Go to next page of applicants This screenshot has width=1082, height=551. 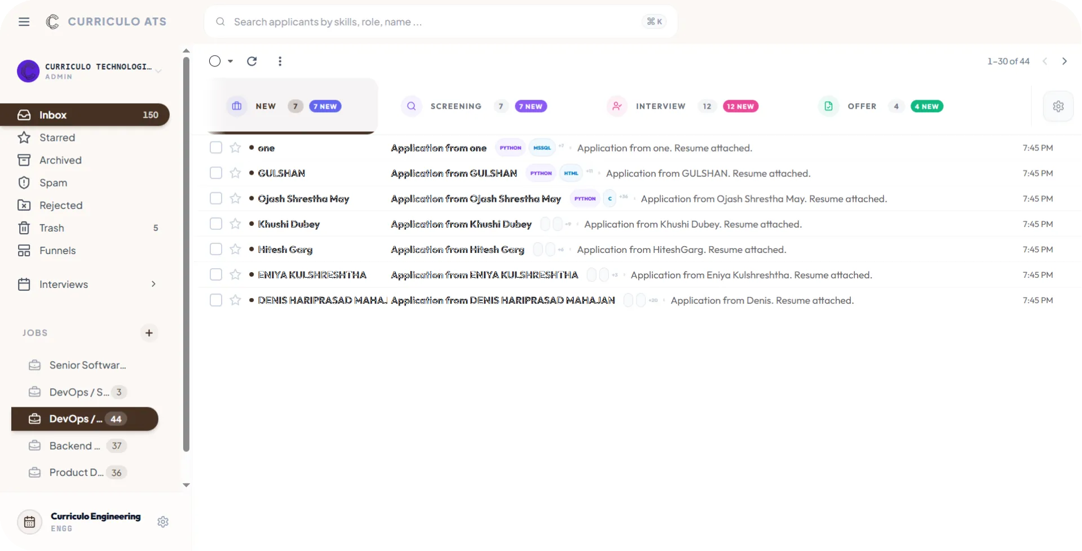coord(1064,61)
